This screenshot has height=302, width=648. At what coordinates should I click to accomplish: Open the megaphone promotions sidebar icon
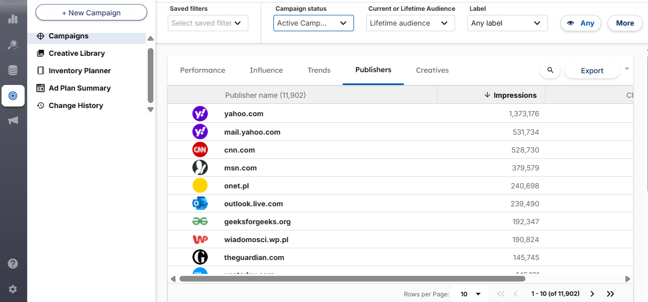[13, 120]
